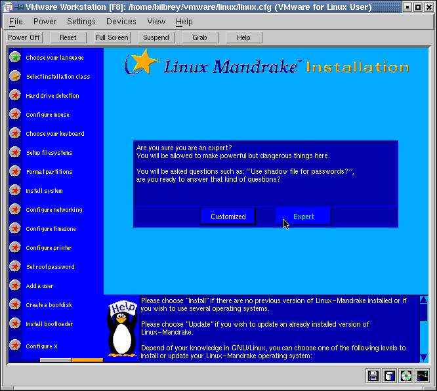Click the network adapter status icon
Image resolution: width=437 pixels, height=391 pixels.
click(422, 376)
